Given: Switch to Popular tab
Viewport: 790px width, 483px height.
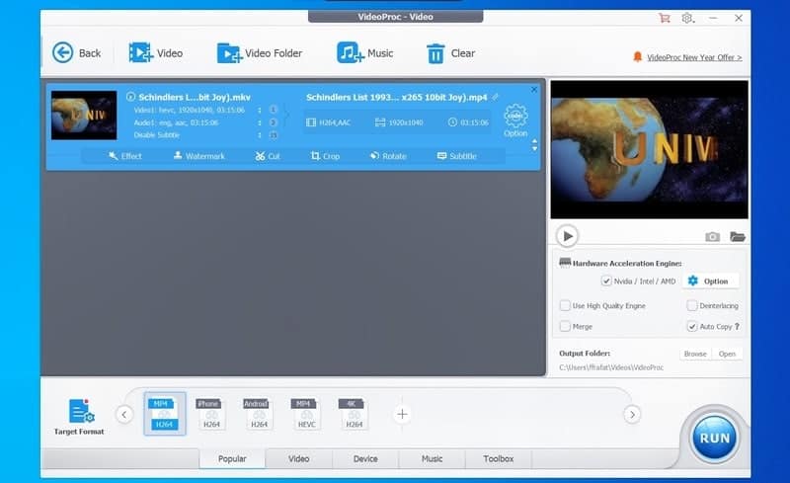Looking at the screenshot, I should 232,458.
